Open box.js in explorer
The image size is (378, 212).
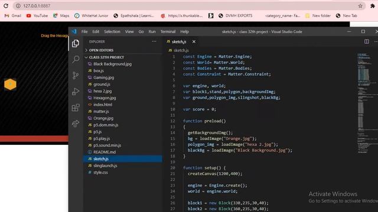coord(123,71)
